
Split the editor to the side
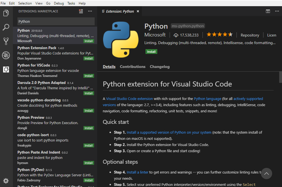(x=268, y=11)
